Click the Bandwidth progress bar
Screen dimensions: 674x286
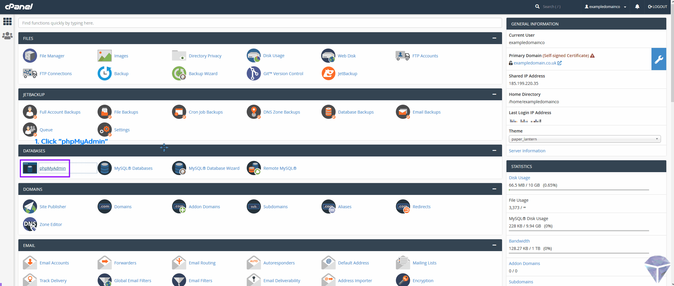coord(579,253)
